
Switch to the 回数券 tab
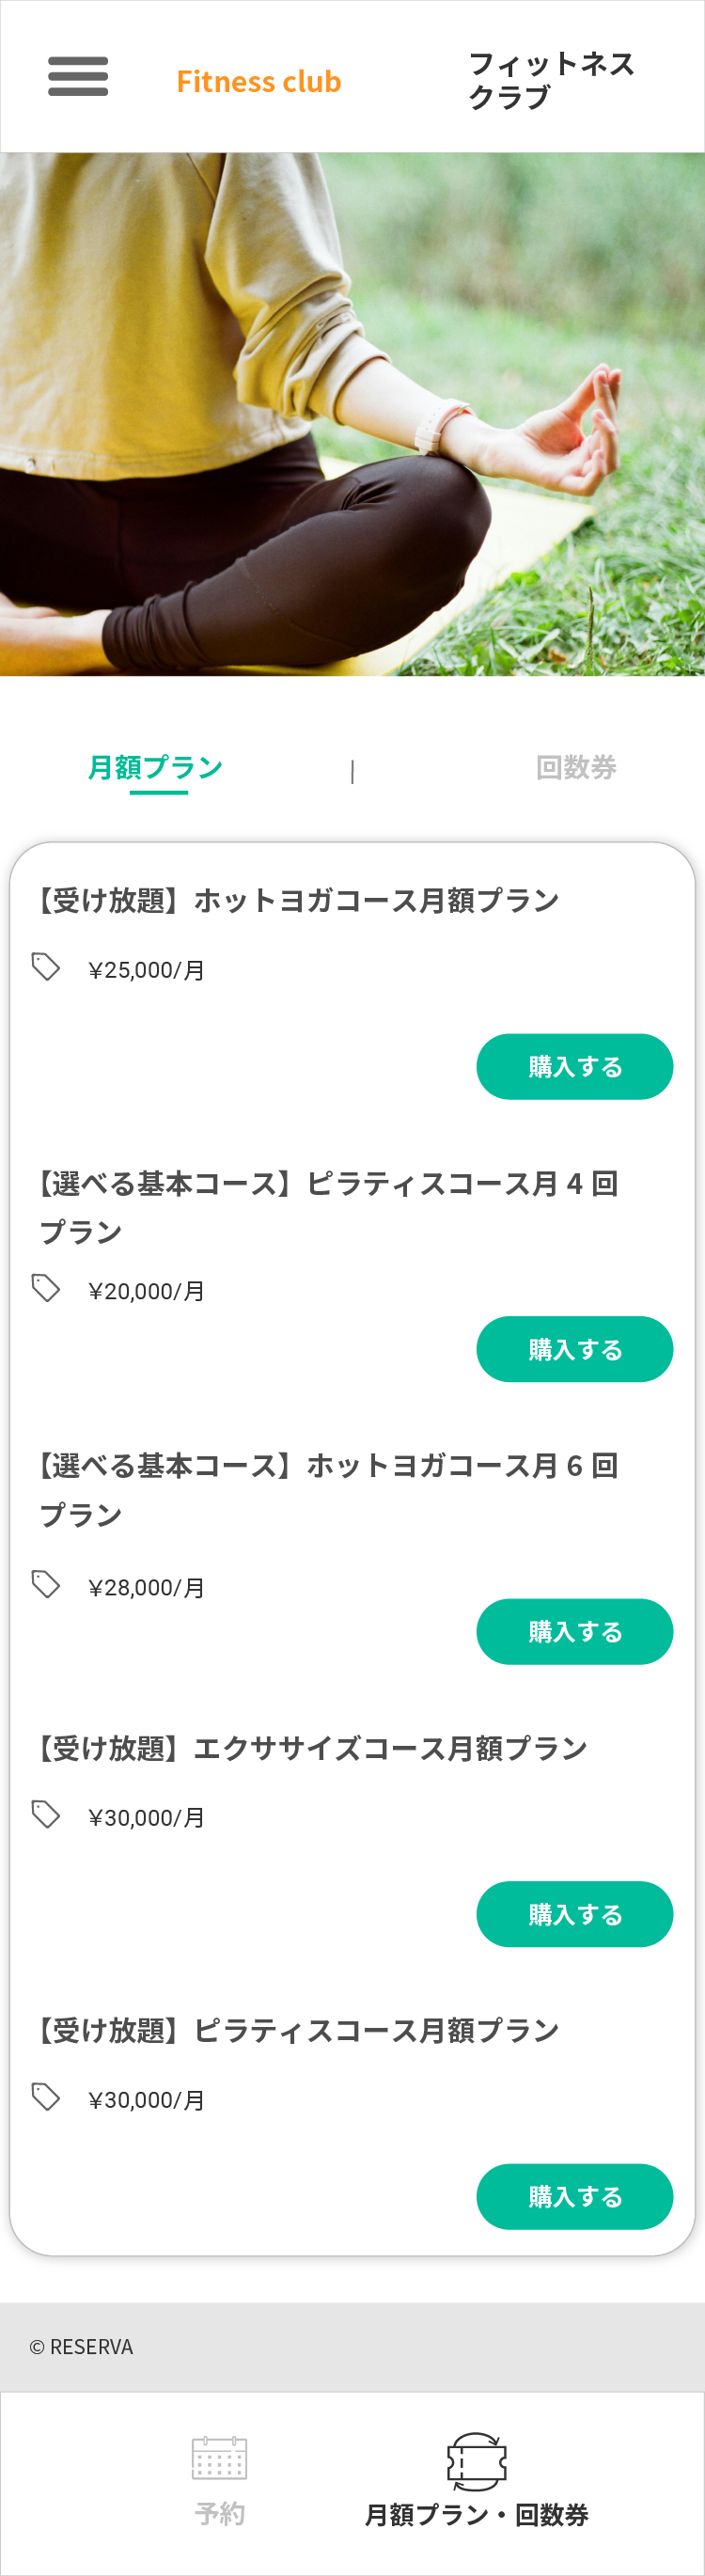click(x=576, y=768)
